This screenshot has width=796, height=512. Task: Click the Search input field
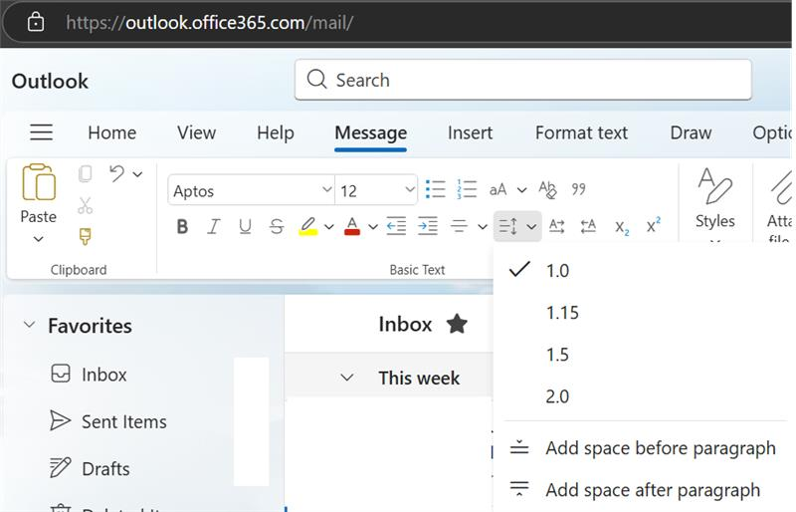[523, 80]
